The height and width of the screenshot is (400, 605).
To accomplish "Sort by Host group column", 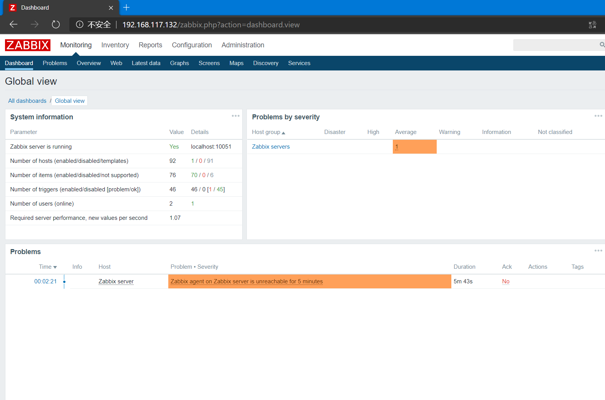I will [268, 132].
